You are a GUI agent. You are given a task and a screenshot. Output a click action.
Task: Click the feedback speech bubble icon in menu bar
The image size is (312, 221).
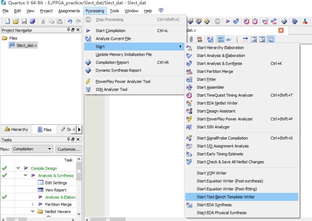click(161, 10)
